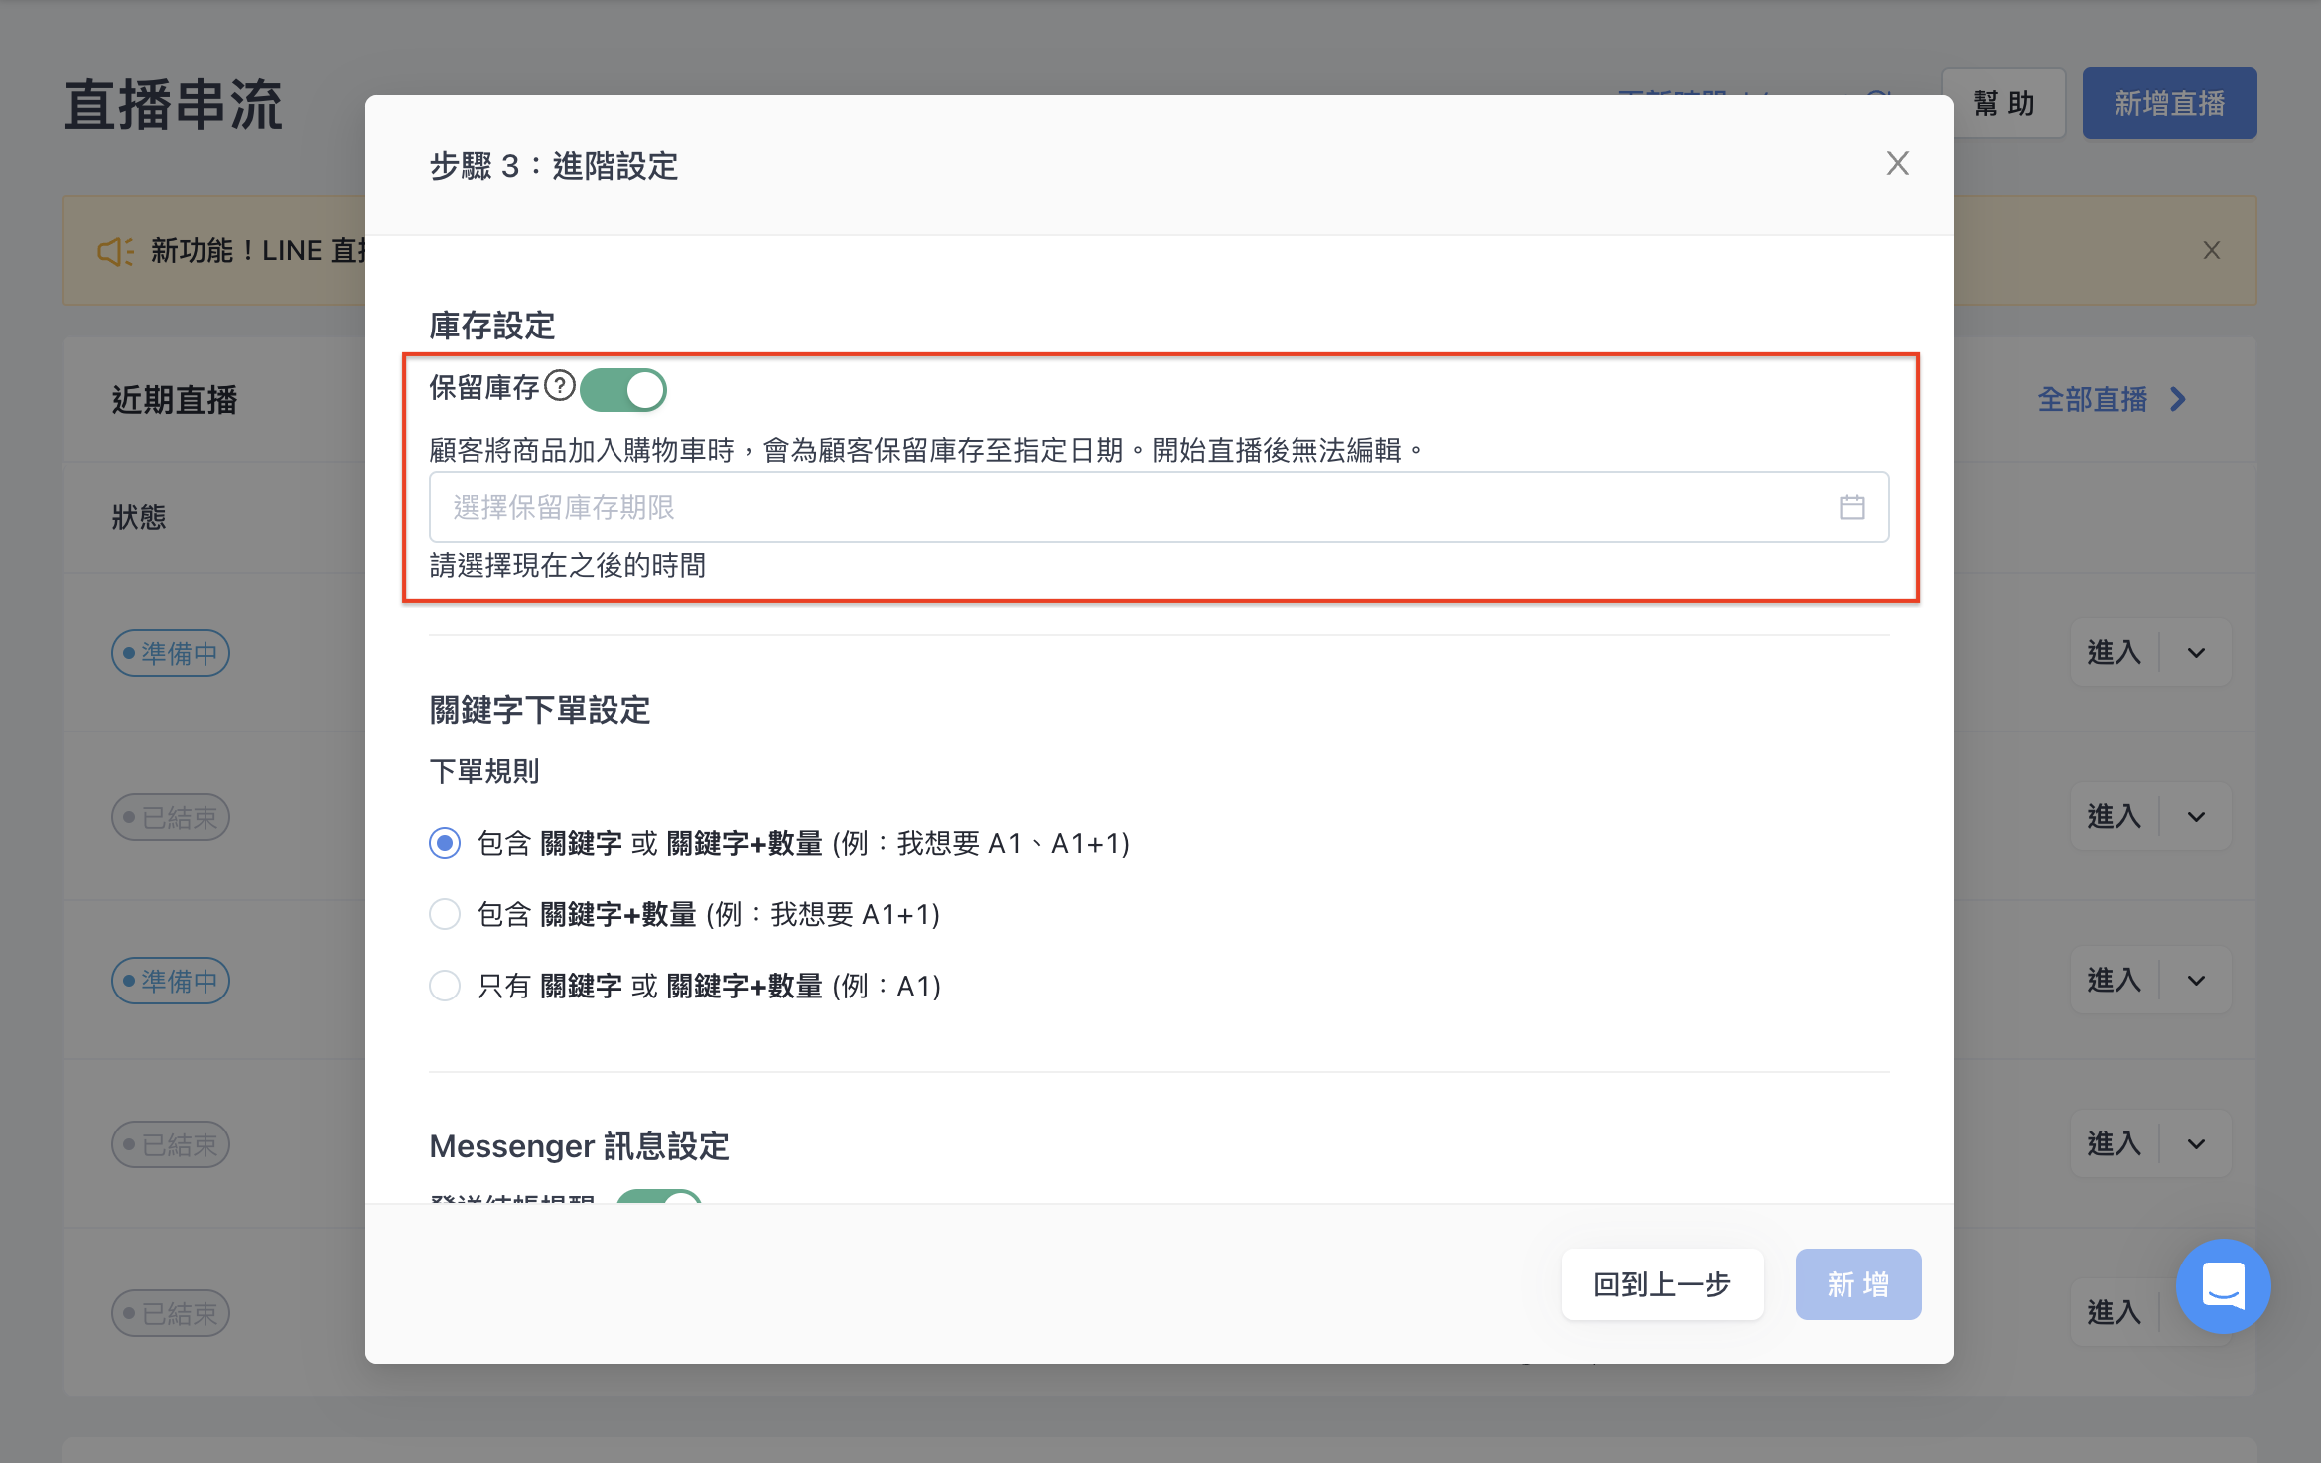Open the calendar icon in 保留庫存期限 field
Image resolution: width=2321 pixels, height=1463 pixels.
coord(1851,507)
